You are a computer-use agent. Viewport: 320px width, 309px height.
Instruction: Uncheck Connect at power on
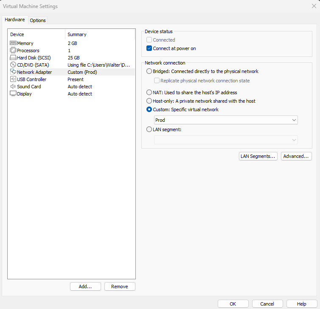coord(149,48)
